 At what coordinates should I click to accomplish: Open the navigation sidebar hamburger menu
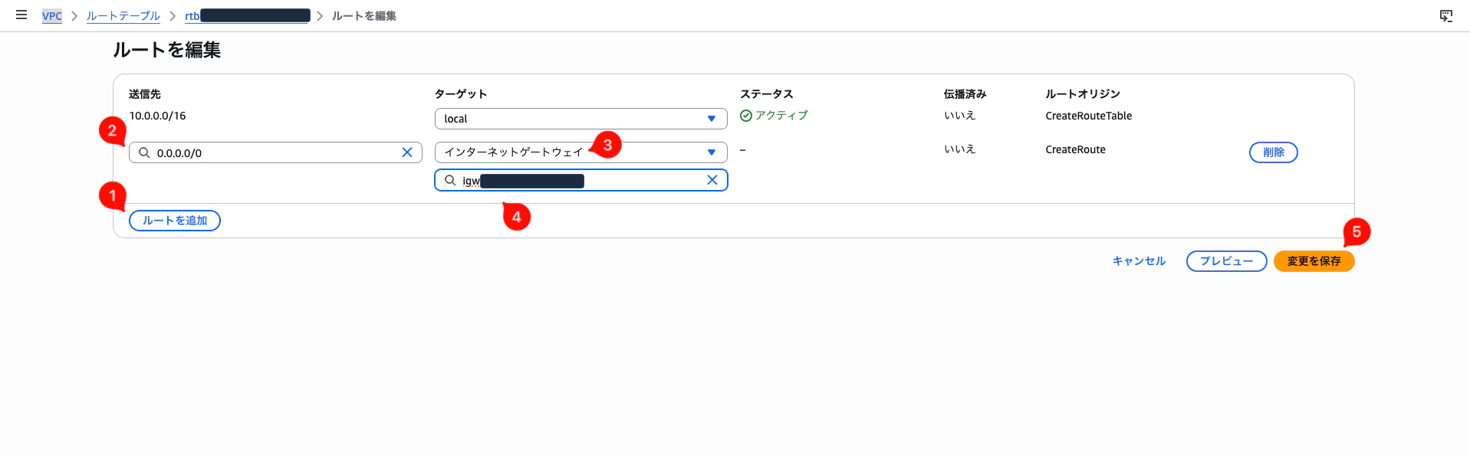pos(21,15)
